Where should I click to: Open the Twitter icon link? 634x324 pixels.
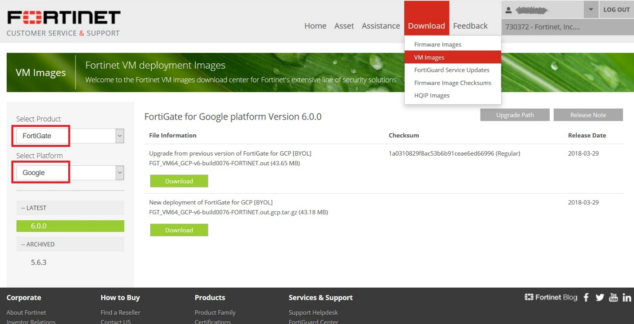click(x=600, y=297)
